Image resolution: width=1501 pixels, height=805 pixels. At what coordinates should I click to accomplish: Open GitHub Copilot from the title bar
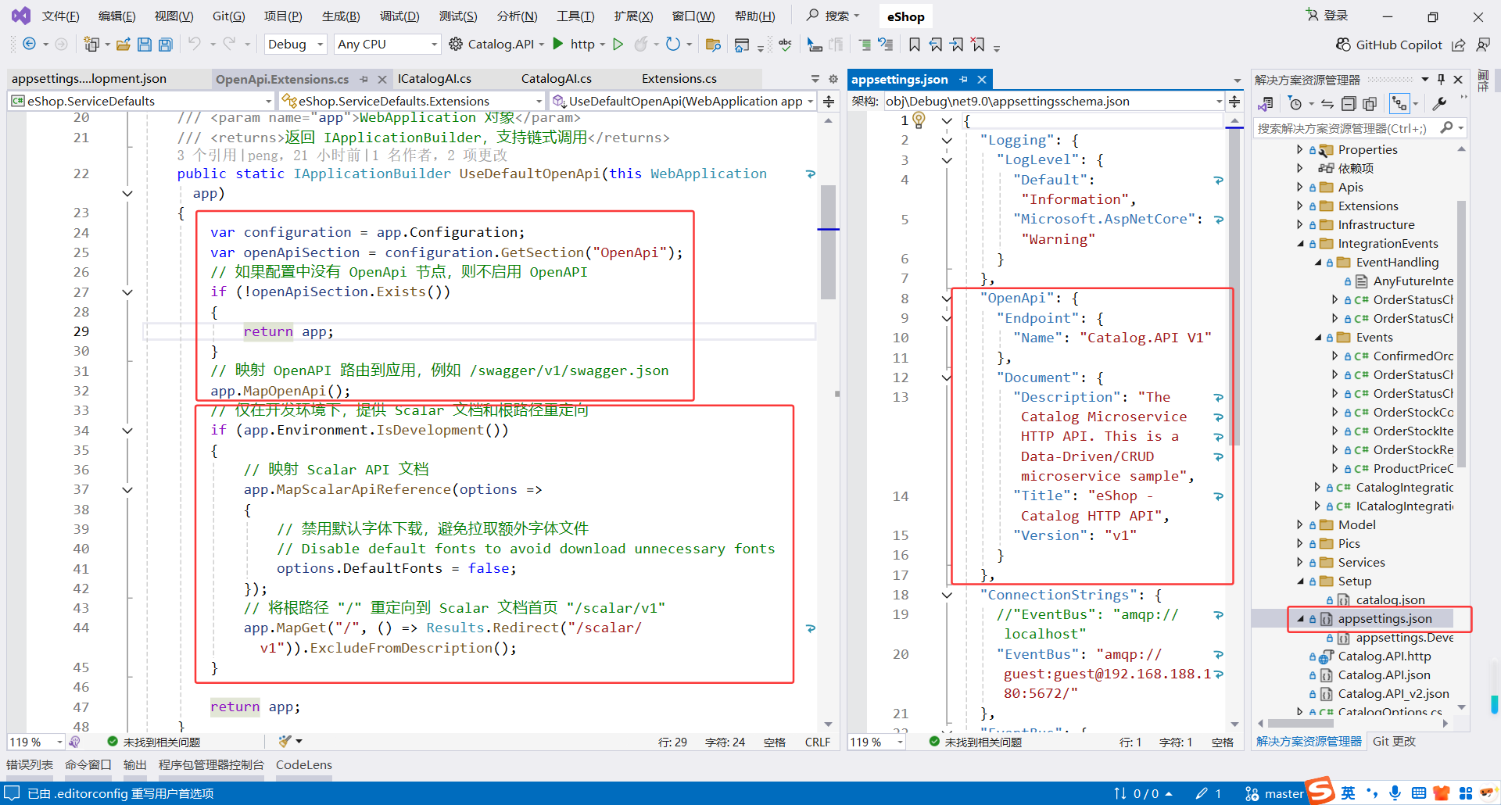[x=1389, y=45]
